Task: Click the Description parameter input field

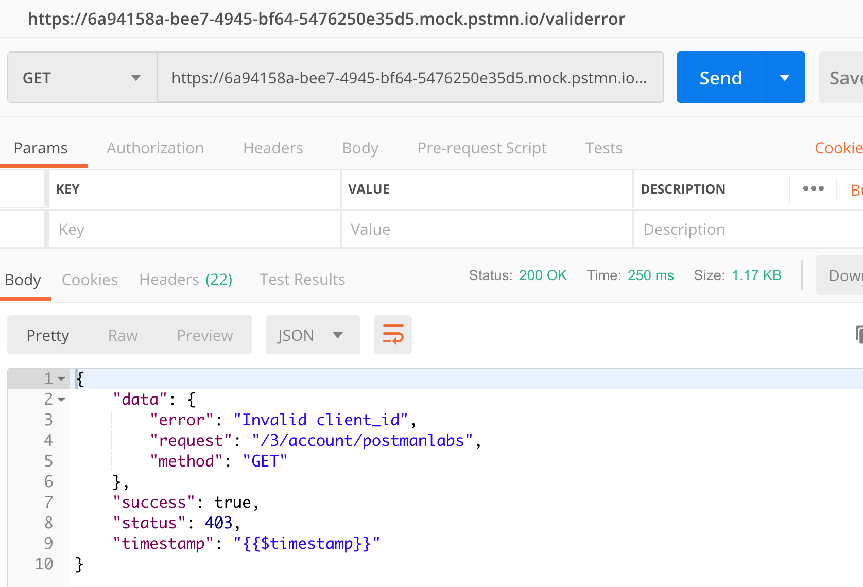Action: coord(748,229)
